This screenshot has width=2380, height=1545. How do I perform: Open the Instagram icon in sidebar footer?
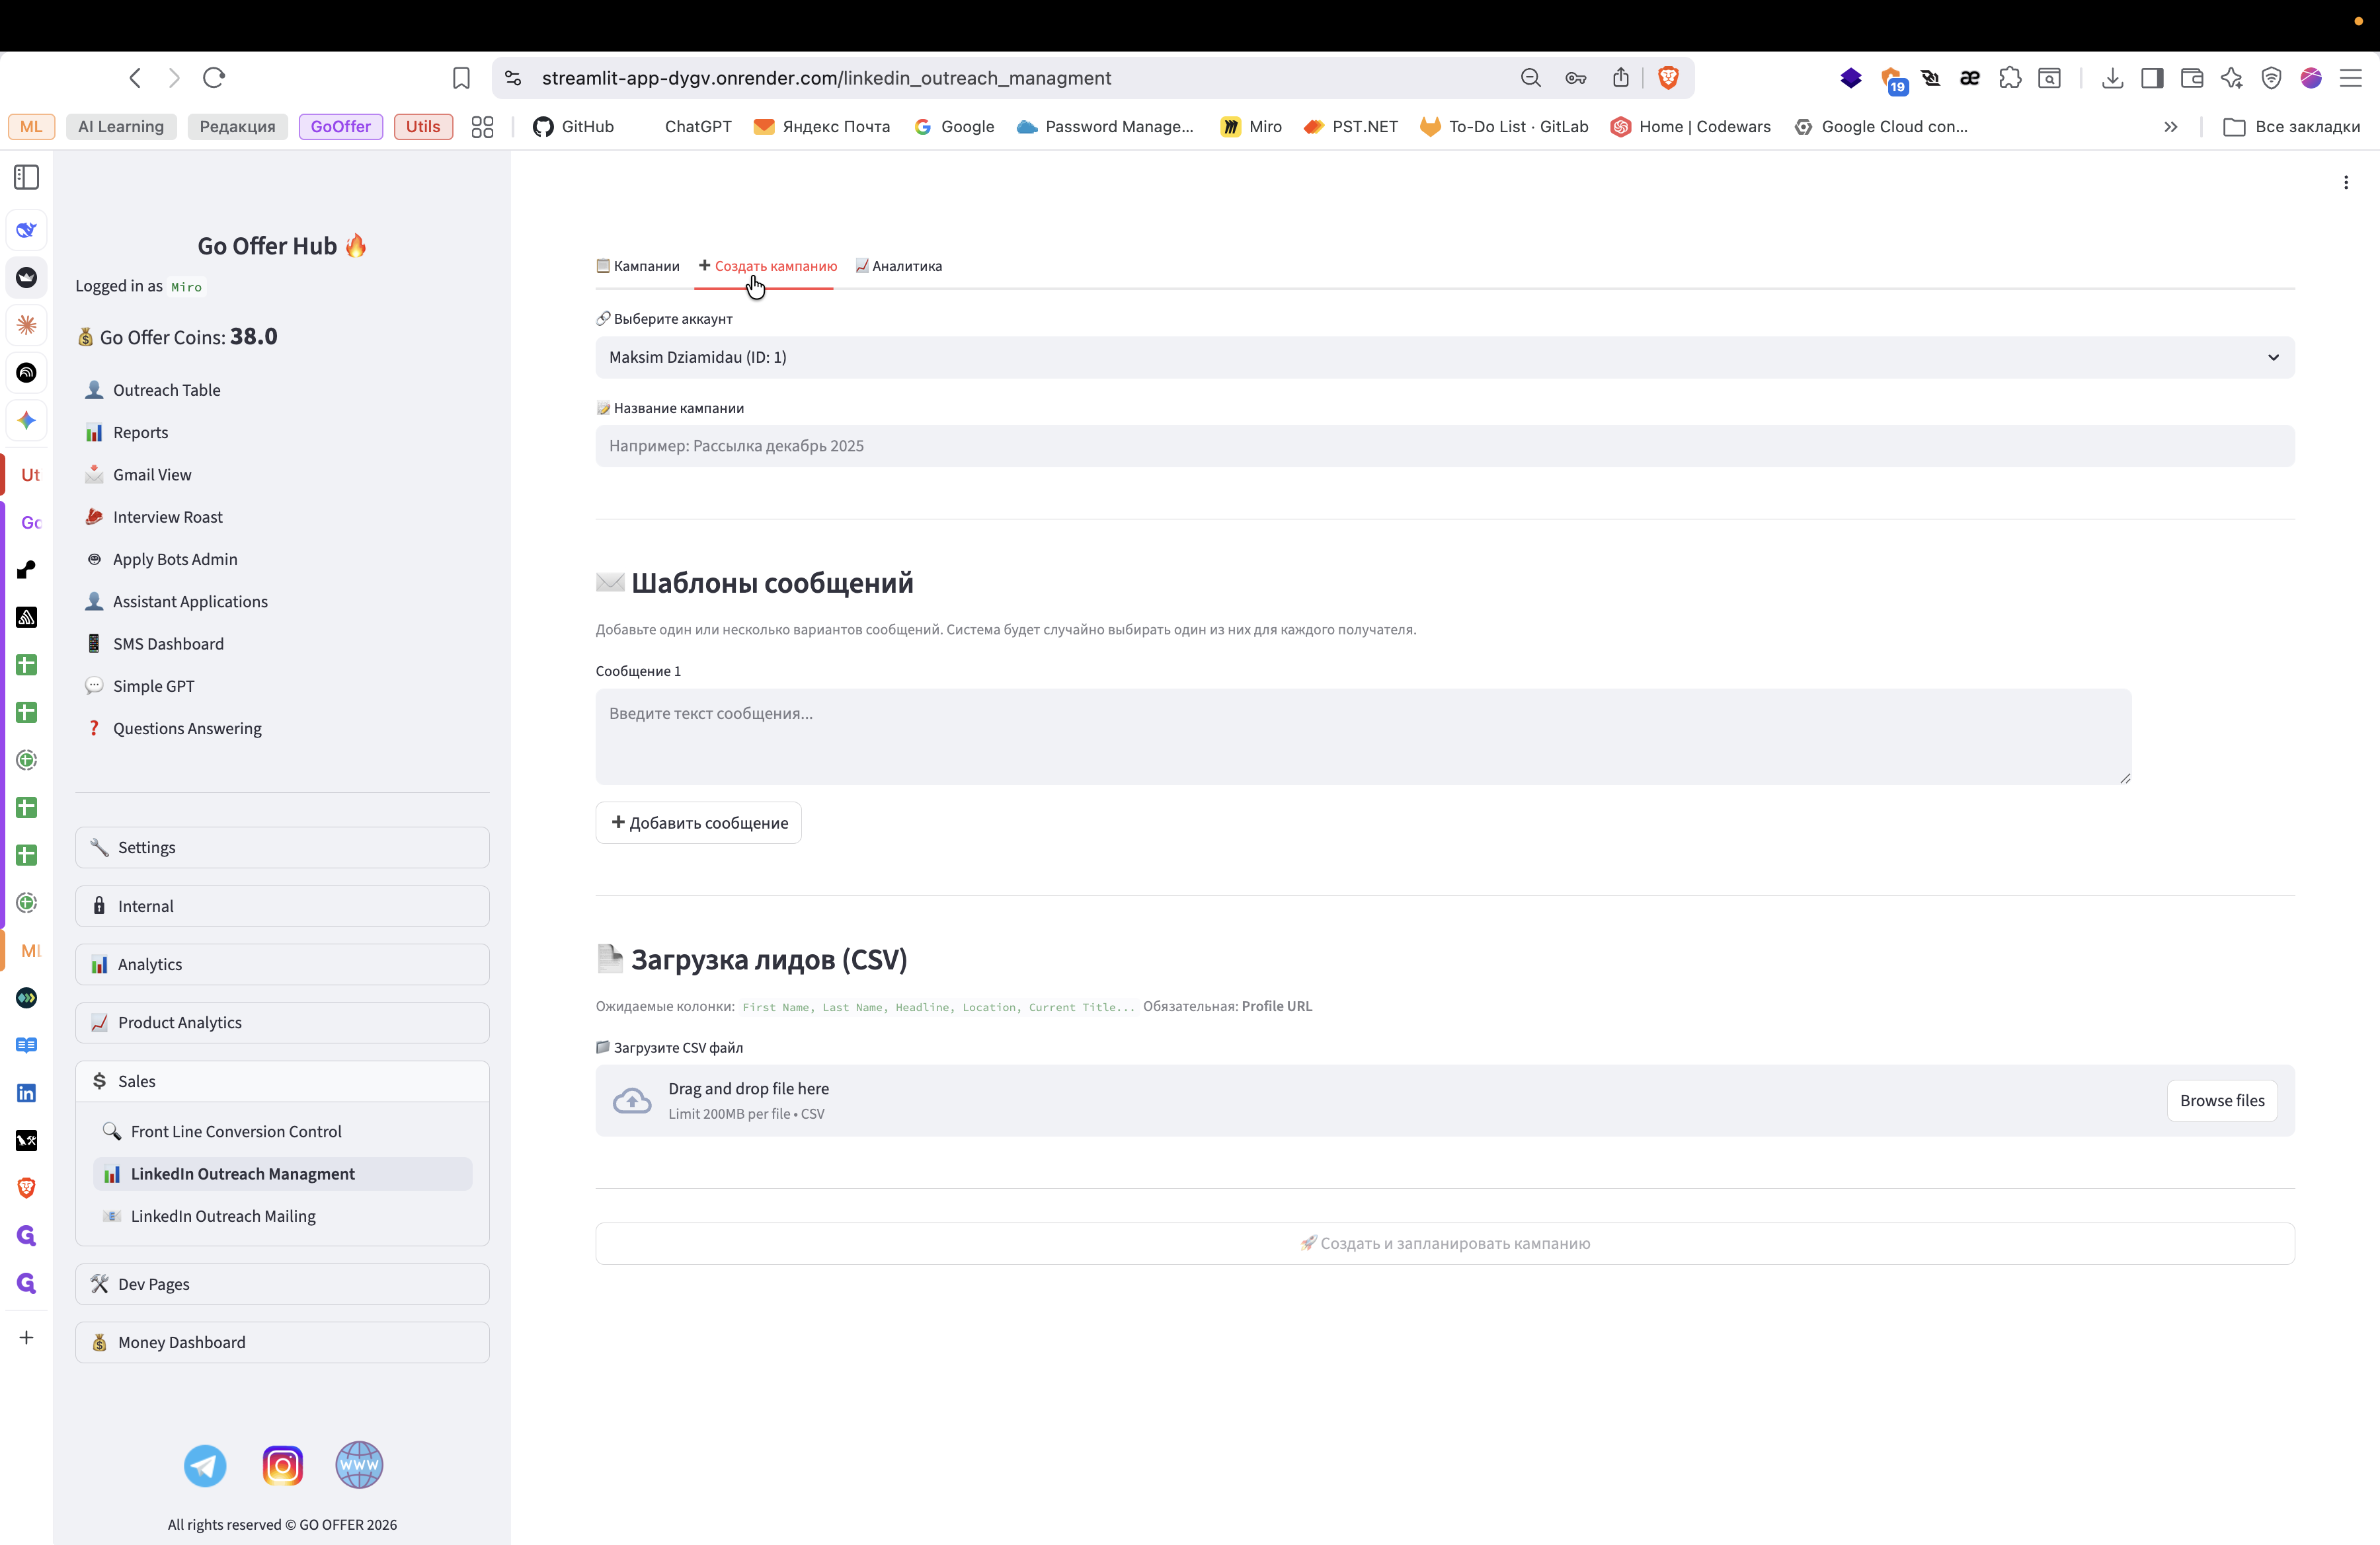282,1465
